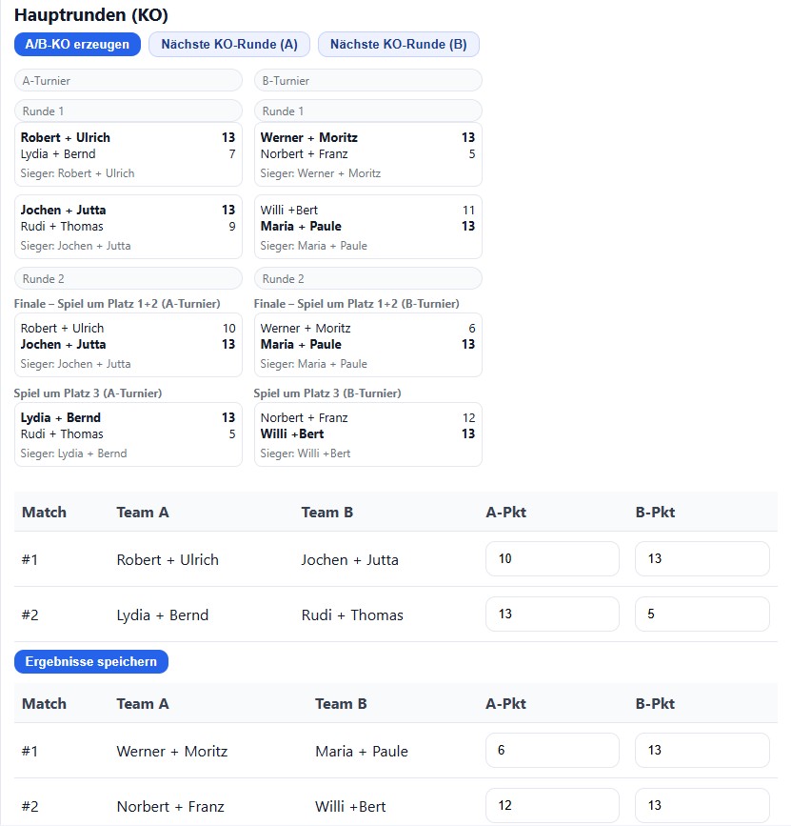Focus B-Pkt field for Rudi + Thomas

click(x=702, y=614)
